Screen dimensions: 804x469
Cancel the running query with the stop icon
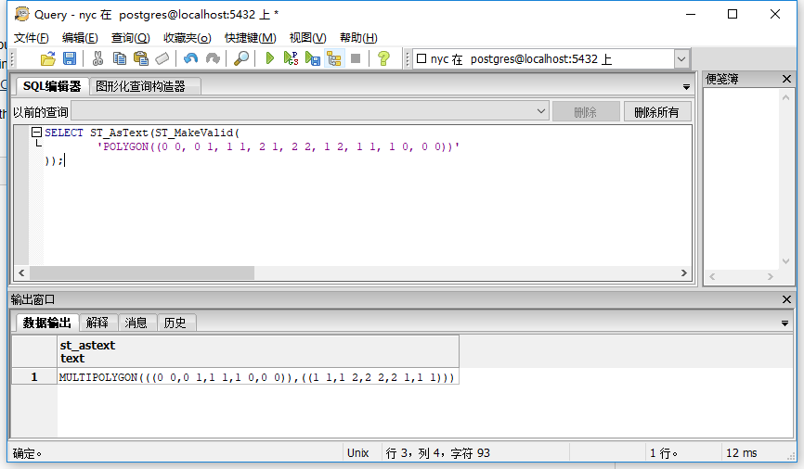[356, 59]
